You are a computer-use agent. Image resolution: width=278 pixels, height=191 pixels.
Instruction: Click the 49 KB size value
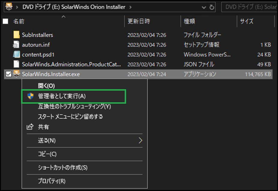pyautogui.click(x=264, y=64)
